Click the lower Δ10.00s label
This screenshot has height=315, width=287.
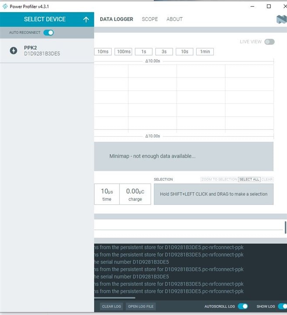153,136
